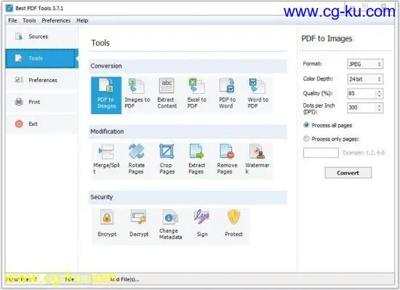Screen dimensions: 400x290
Task: Select the Protect shield tool
Action: tap(234, 224)
